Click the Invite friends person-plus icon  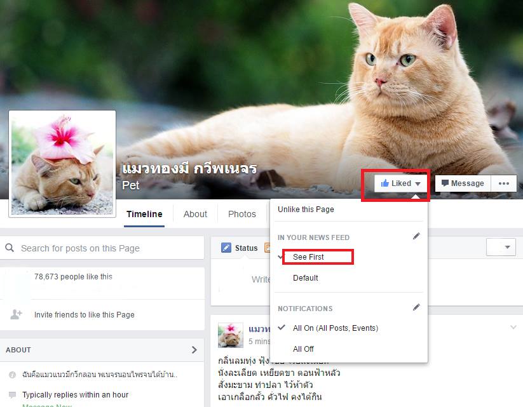(17, 314)
